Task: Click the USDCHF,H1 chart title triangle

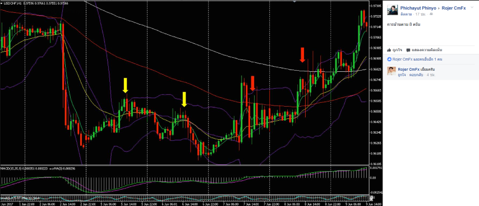Action: click(x=2, y=3)
